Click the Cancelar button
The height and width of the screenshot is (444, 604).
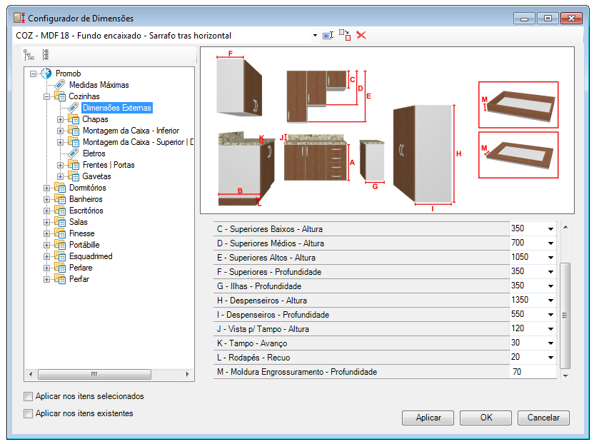point(543,418)
